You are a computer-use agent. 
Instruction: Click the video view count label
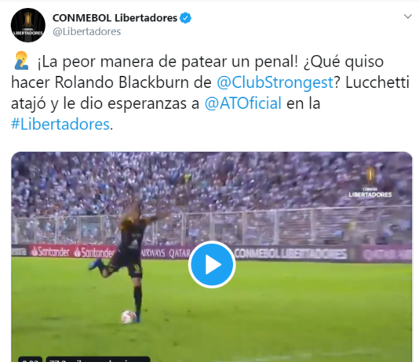(x=98, y=359)
